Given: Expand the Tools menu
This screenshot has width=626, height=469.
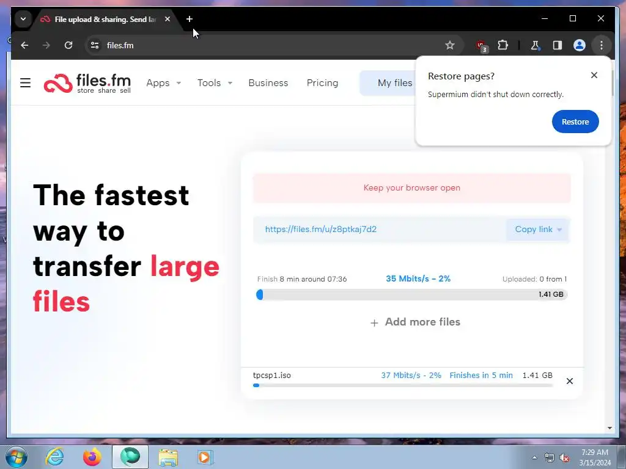Looking at the screenshot, I should point(215,83).
